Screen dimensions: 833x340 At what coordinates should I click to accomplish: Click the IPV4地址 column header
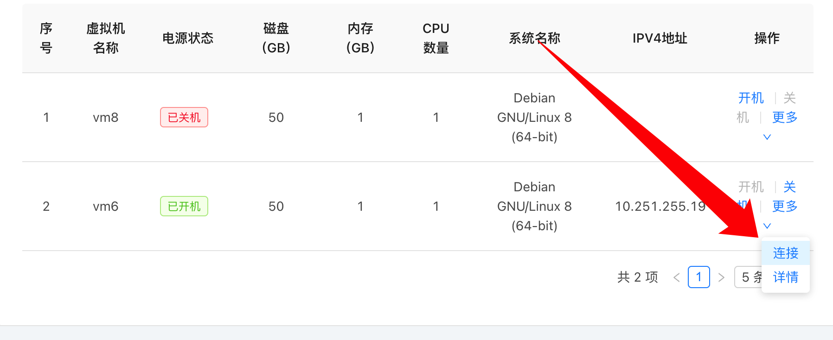[660, 38]
